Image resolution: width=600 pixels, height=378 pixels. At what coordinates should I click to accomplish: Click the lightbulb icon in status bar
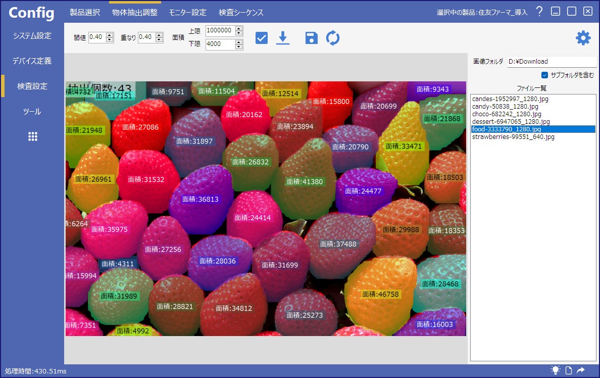point(556,370)
